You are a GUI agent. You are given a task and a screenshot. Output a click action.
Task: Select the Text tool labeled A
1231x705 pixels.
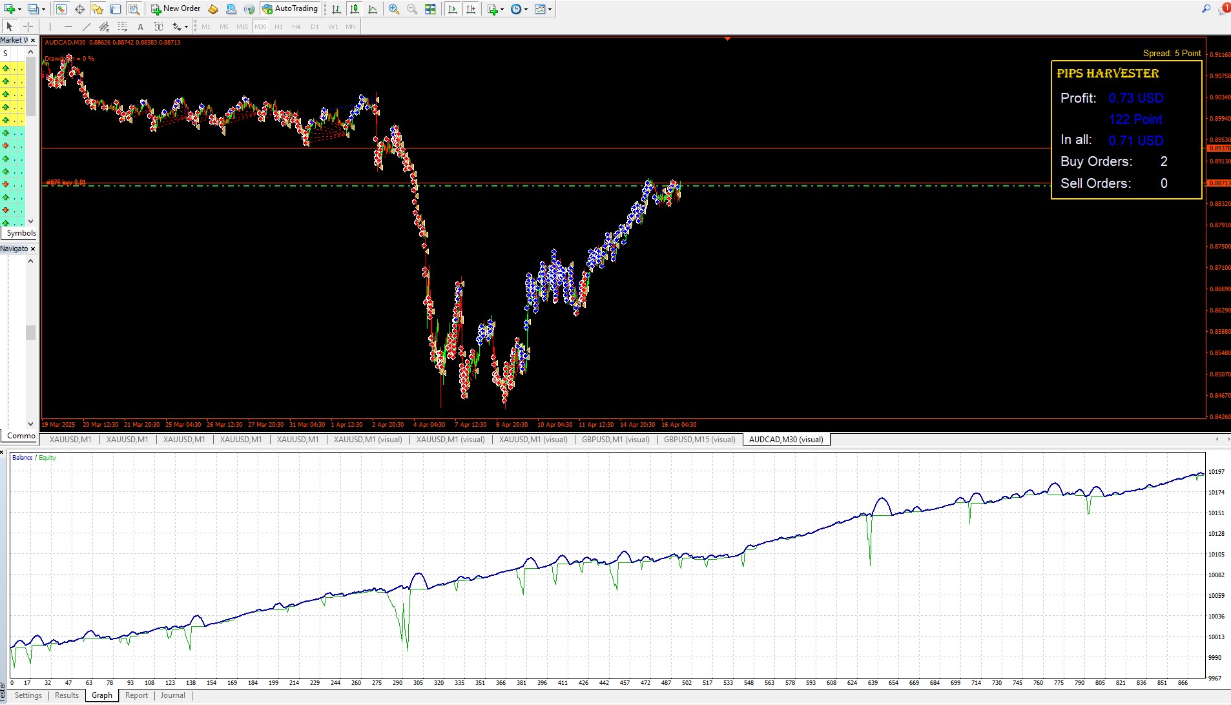(x=140, y=26)
